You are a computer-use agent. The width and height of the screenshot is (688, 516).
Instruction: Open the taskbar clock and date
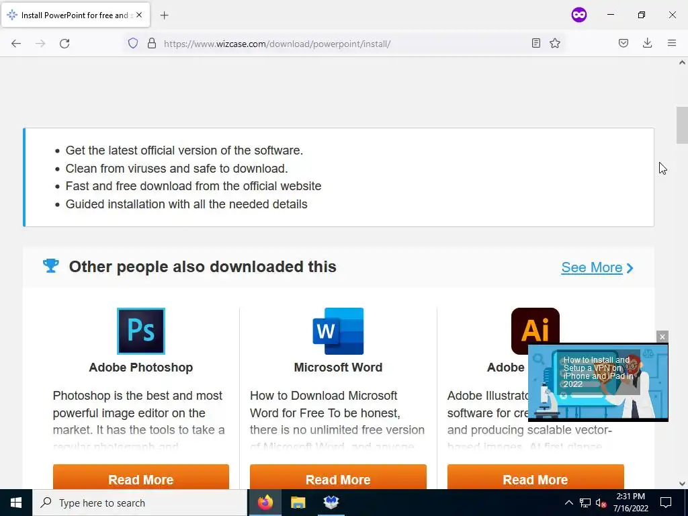click(x=630, y=503)
